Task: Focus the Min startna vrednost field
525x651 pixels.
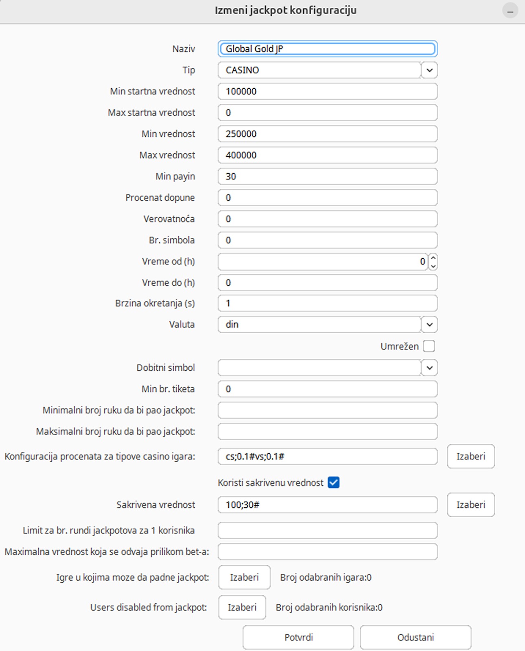Action: pyautogui.click(x=328, y=91)
